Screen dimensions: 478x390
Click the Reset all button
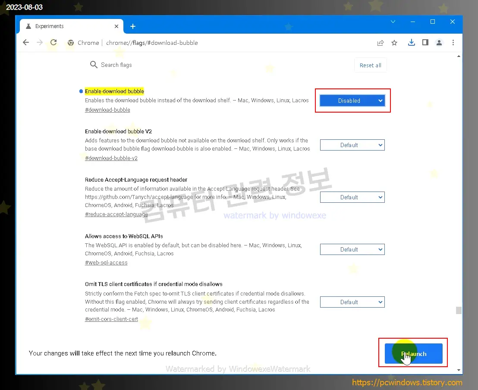tap(371, 65)
